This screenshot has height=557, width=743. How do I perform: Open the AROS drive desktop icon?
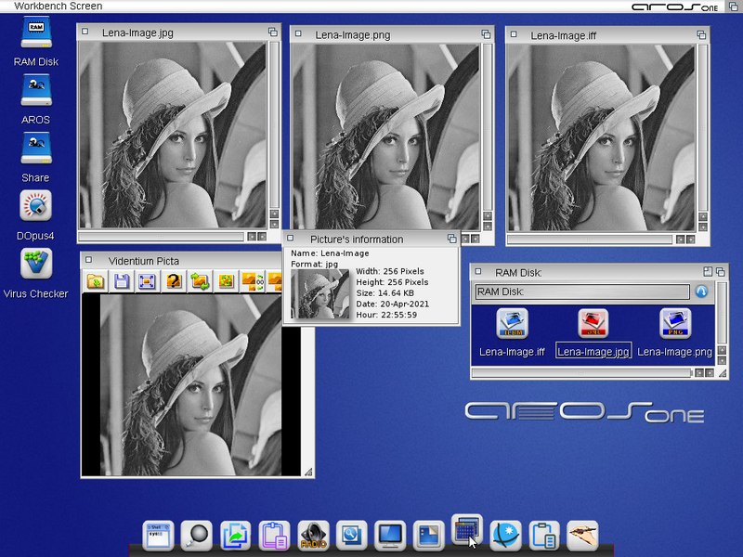pos(36,90)
